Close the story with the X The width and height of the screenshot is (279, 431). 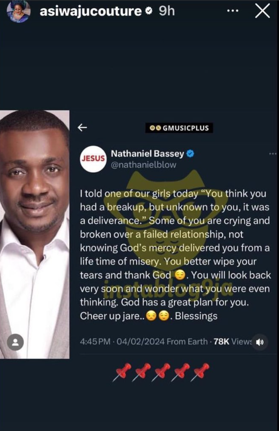(262, 11)
